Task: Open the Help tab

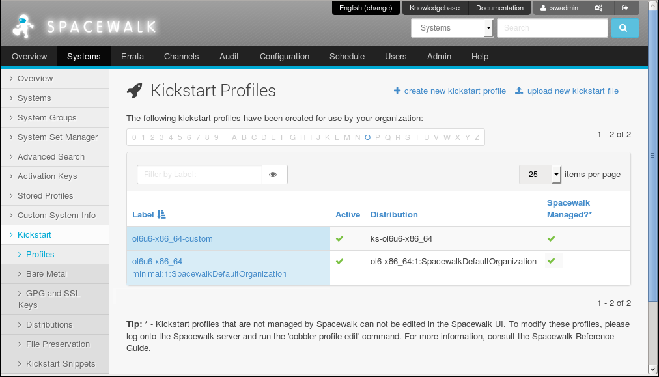Action: pyautogui.click(x=480, y=56)
